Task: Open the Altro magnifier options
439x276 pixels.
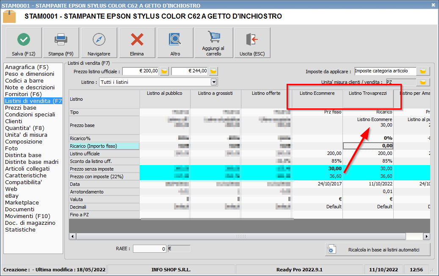Action: point(175,43)
